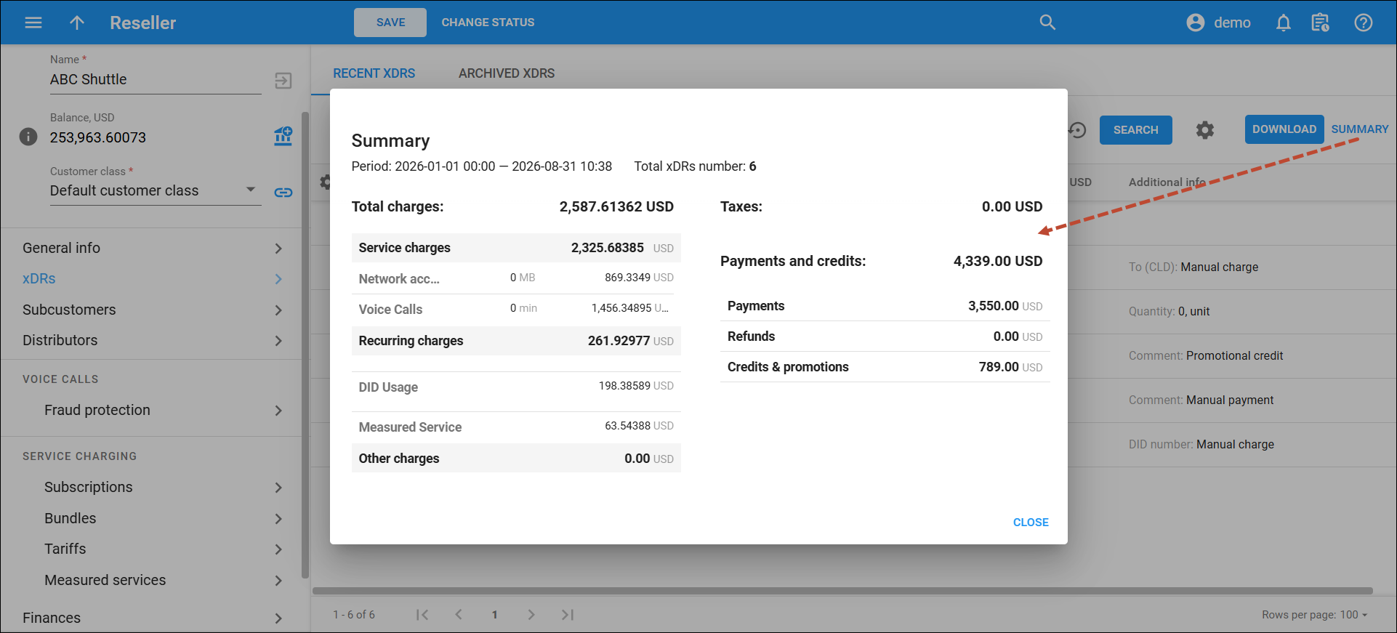The width and height of the screenshot is (1397, 633).
Task: Open table settings gear next to Search
Action: click(x=1205, y=130)
